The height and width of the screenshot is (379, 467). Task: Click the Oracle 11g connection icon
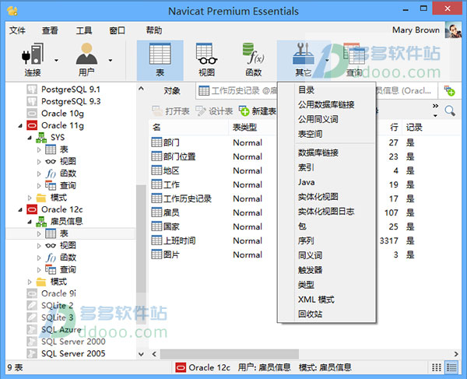click(32, 125)
